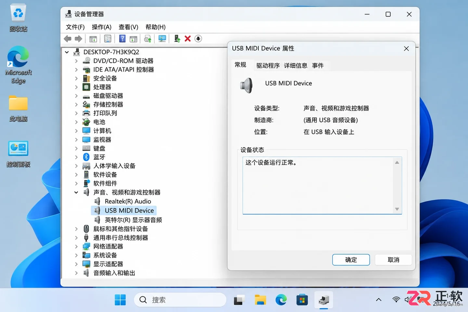Image resolution: width=468 pixels, height=312 pixels.
Task: Click the Forward arrow toolbar icon
Action: pyautogui.click(x=78, y=39)
